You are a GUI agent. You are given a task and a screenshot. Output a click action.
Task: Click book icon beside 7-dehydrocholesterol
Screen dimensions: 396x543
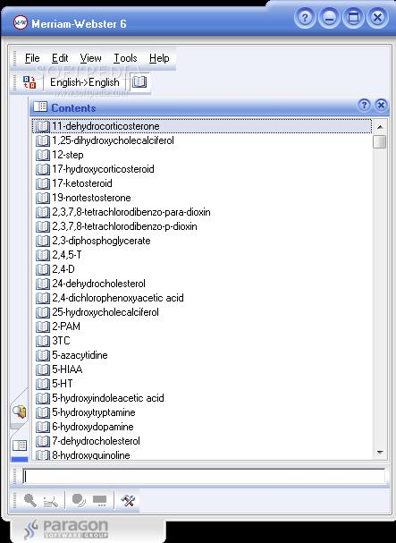point(43,441)
